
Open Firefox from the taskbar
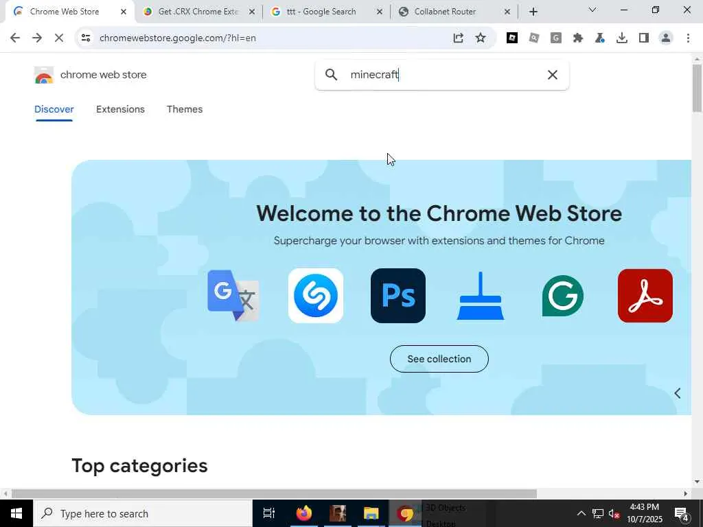tap(304, 513)
